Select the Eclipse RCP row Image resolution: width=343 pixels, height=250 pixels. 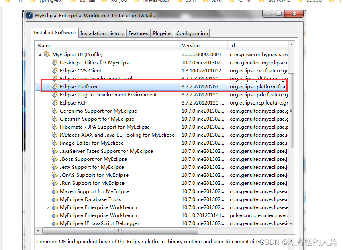point(161,102)
